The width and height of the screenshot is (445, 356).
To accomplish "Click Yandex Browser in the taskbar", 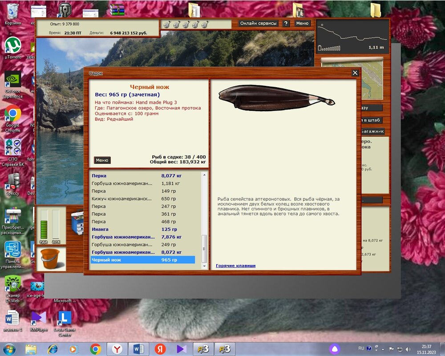I will (x=117, y=349).
